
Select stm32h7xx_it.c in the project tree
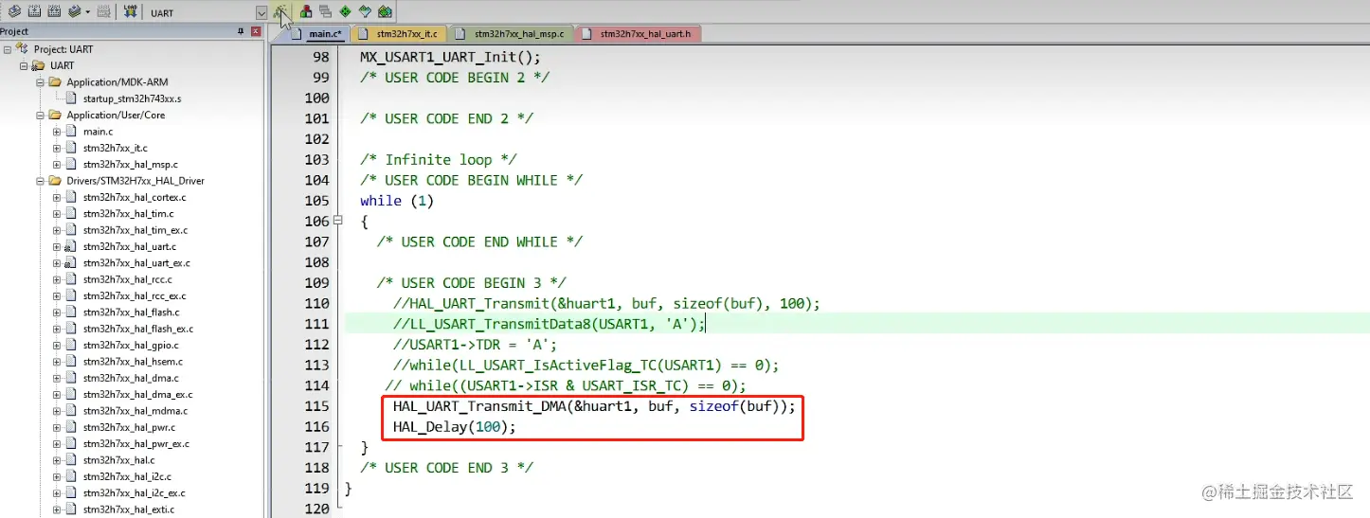point(115,148)
